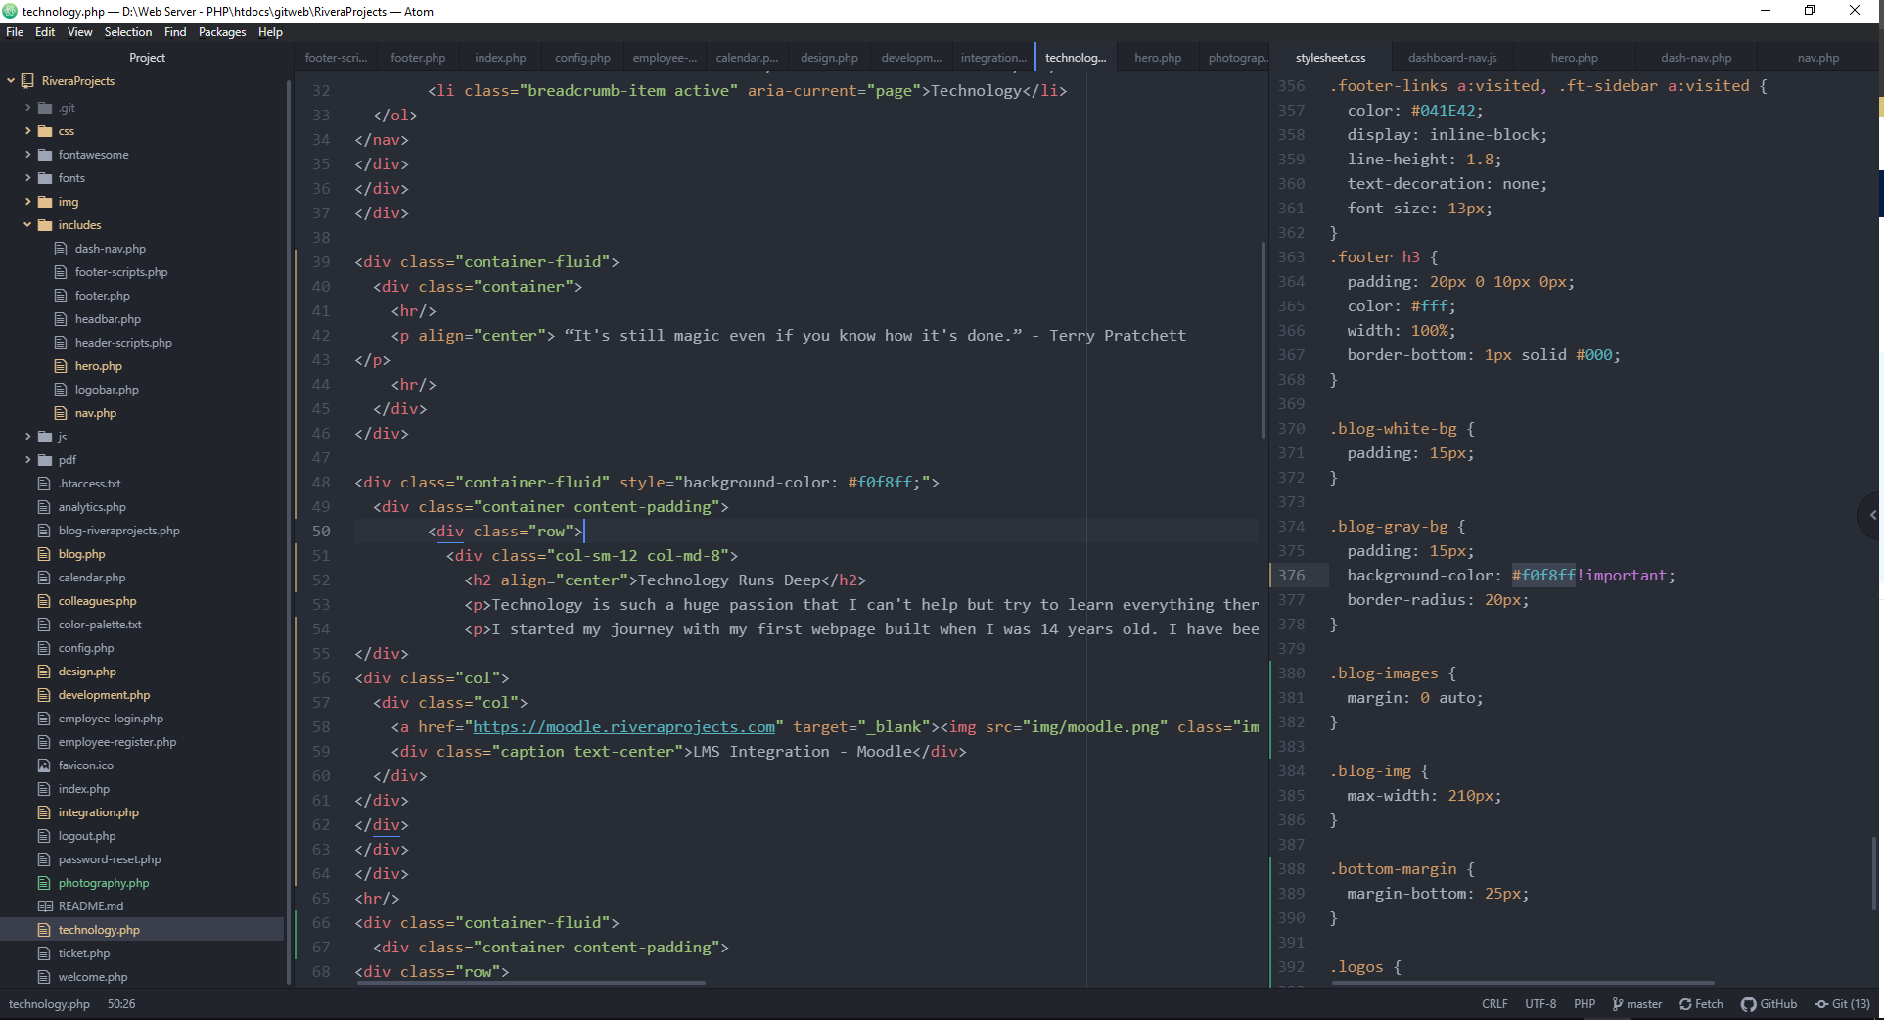Open the Git (13) changes panel
Screen dimensions: 1884x1020
(x=1842, y=1004)
